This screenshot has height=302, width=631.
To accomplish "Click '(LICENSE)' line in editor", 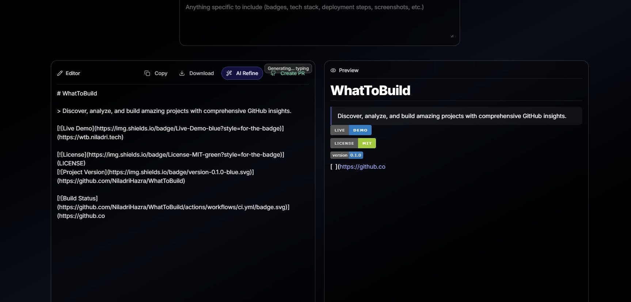I will coord(71,163).
